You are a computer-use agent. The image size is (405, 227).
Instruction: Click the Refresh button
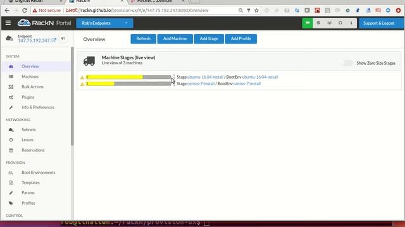tap(144, 38)
